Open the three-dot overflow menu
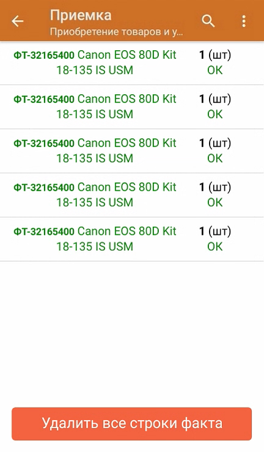Viewport: 264px width, 452px height. (x=244, y=21)
